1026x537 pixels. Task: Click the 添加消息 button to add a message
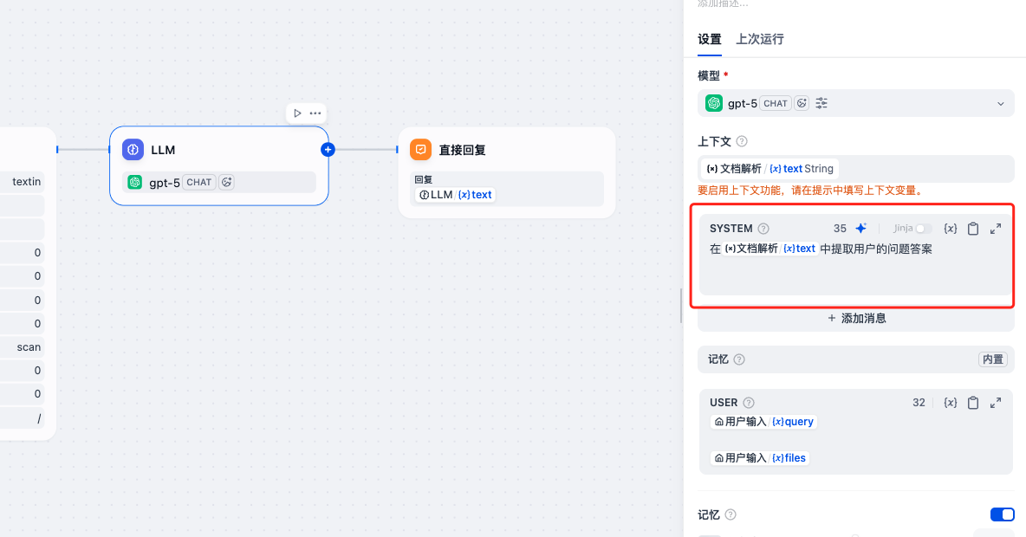tap(855, 318)
